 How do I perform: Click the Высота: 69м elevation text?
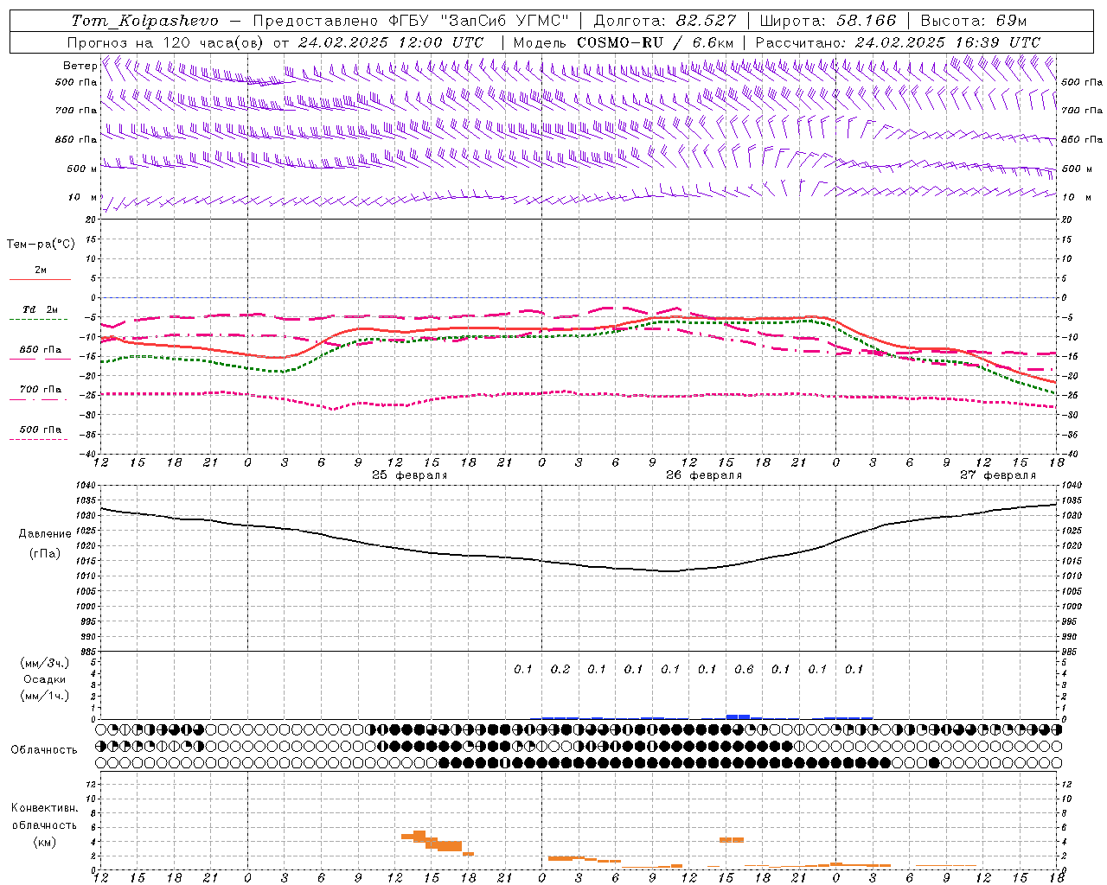pyautogui.click(x=974, y=21)
